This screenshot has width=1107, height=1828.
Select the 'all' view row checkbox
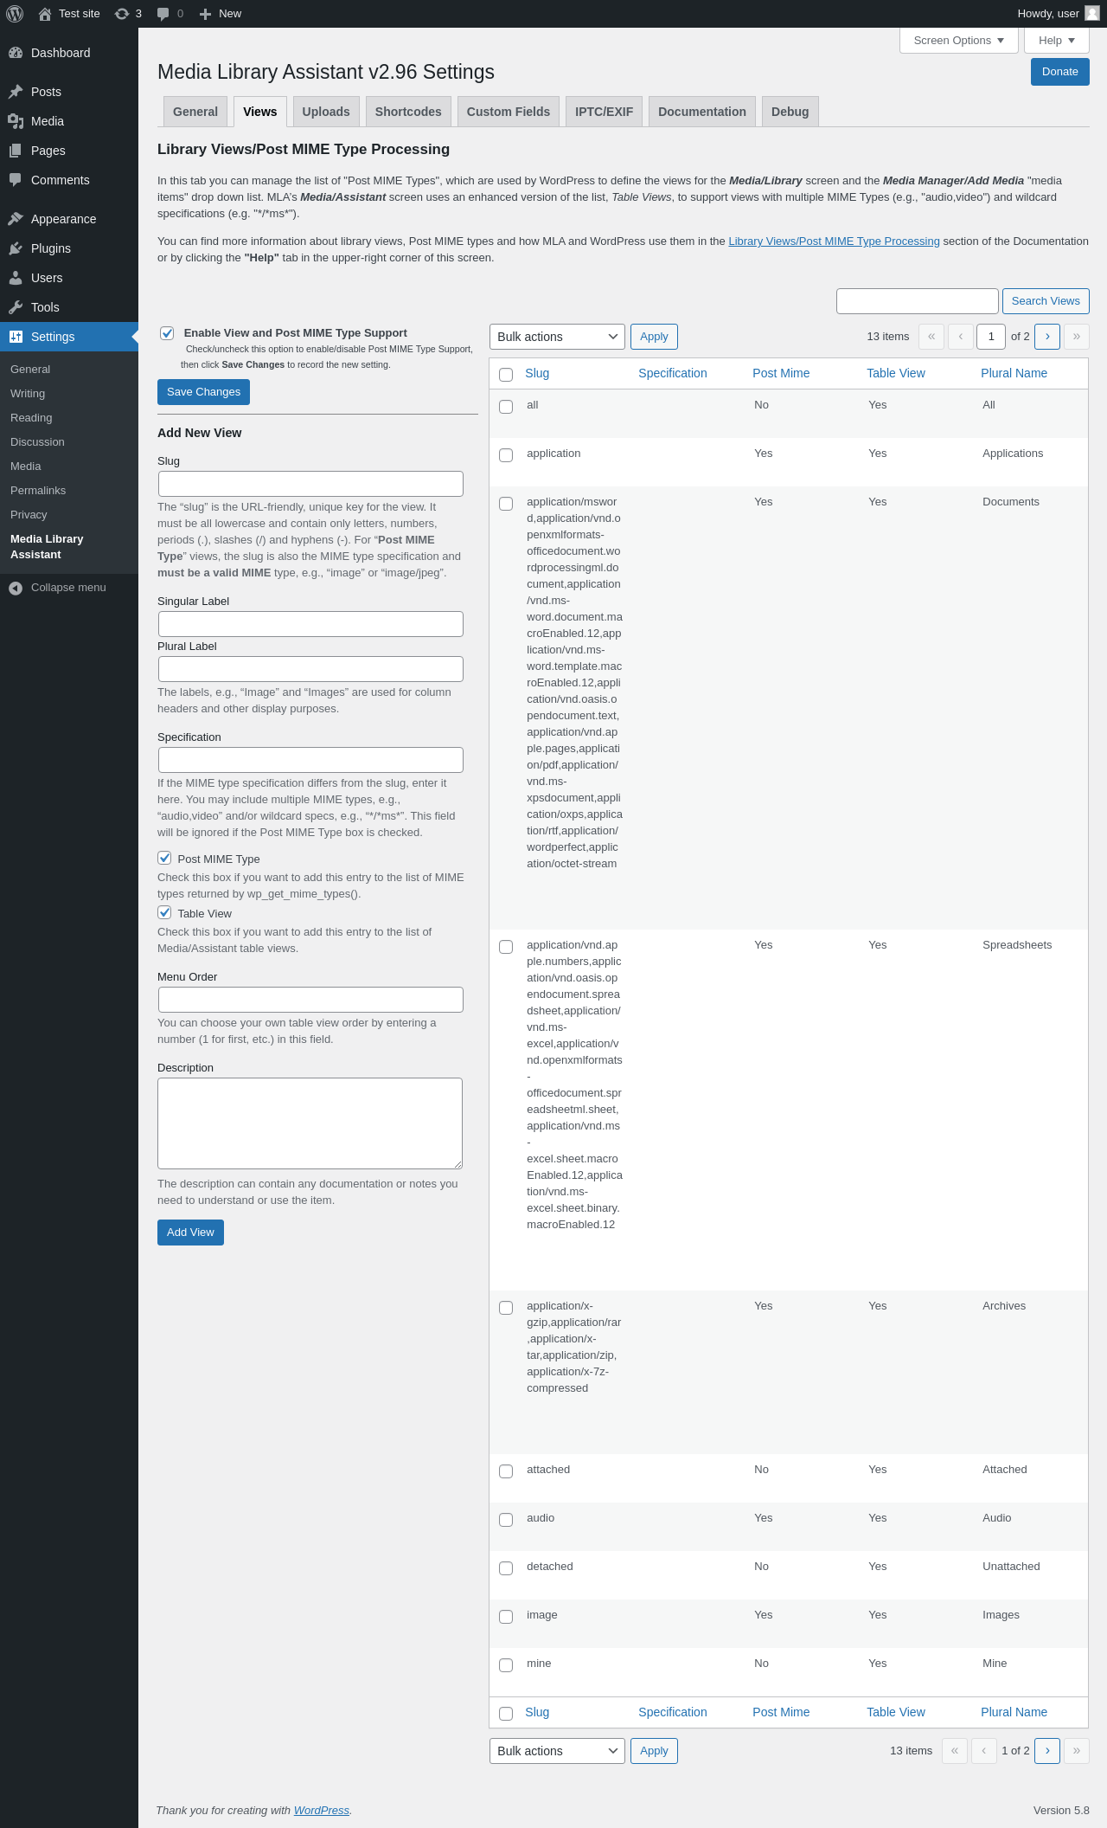[506, 407]
